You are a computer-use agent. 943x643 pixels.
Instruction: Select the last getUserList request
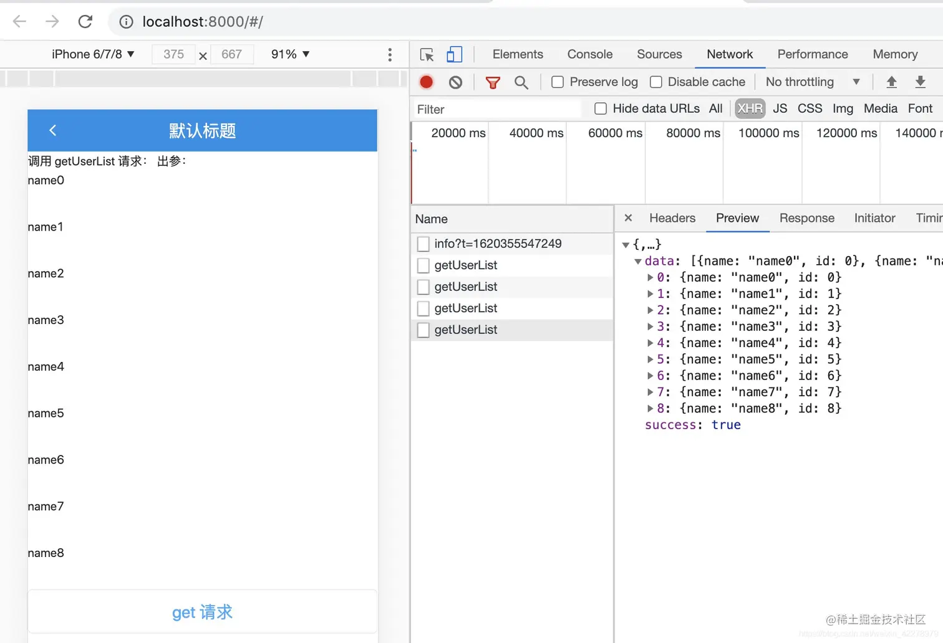coord(512,330)
